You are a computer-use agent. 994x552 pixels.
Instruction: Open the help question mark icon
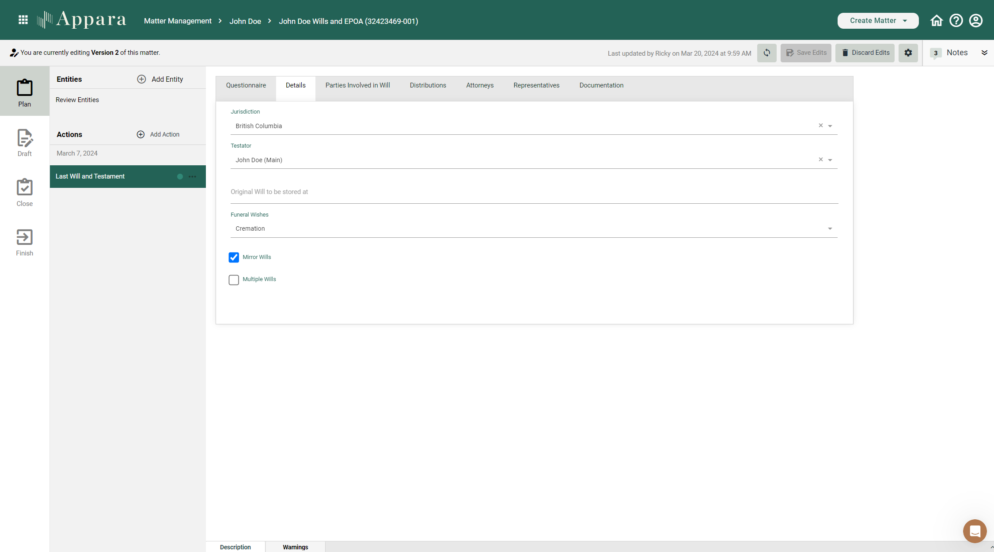(x=956, y=20)
